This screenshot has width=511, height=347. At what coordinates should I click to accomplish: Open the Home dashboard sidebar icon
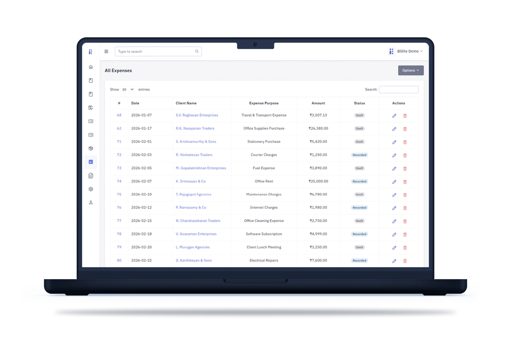pos(91,67)
